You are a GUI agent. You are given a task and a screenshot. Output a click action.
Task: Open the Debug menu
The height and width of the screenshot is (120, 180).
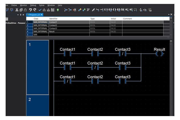point(33,5)
